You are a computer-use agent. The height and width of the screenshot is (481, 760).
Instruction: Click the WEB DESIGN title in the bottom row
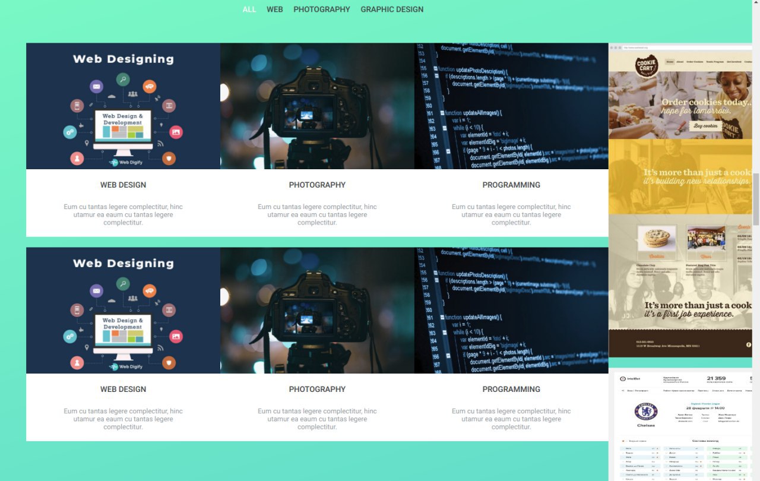(x=123, y=389)
